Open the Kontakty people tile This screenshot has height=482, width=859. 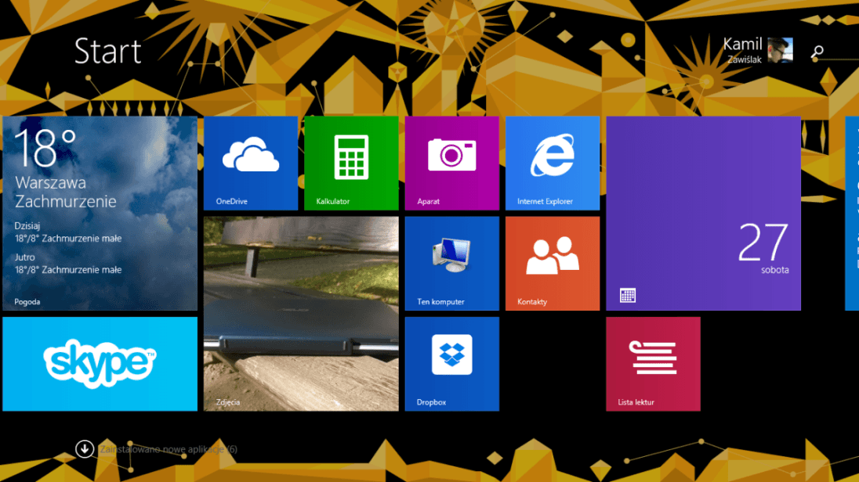click(553, 264)
